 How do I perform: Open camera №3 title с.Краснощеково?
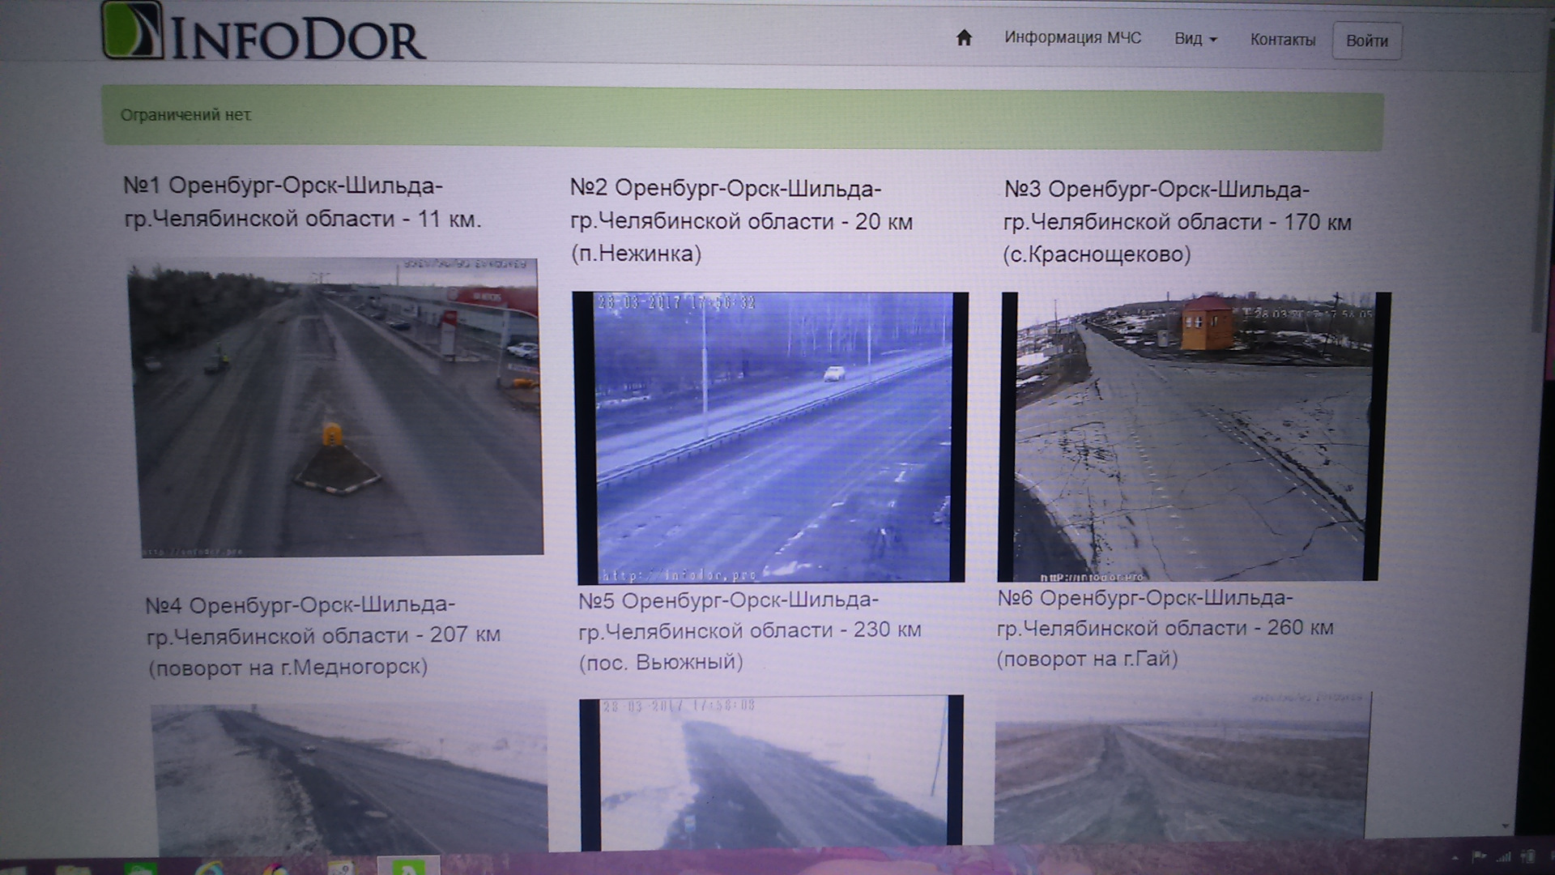(1177, 221)
